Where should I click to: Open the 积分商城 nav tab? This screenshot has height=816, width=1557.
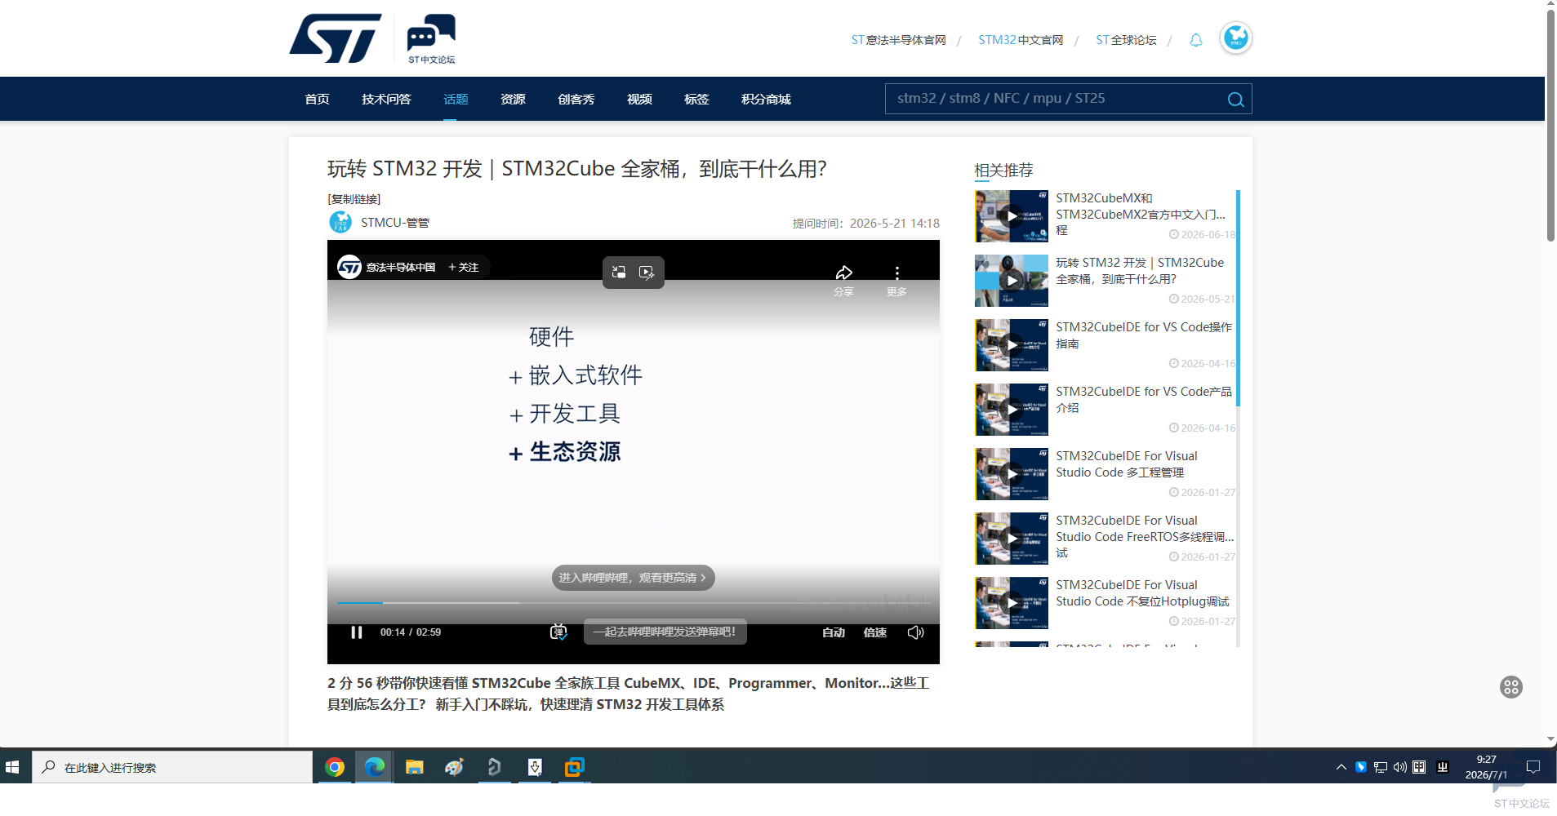point(766,99)
